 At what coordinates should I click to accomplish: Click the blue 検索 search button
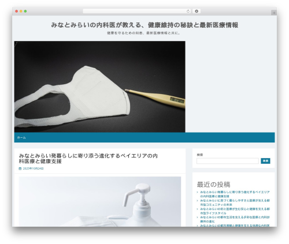pyautogui.click(x=265, y=161)
